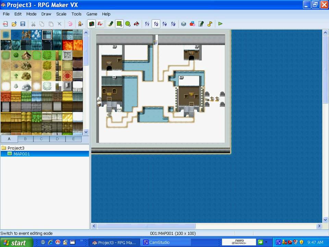
Task: Click the 9:47 AM system clock
Action: coord(315,243)
